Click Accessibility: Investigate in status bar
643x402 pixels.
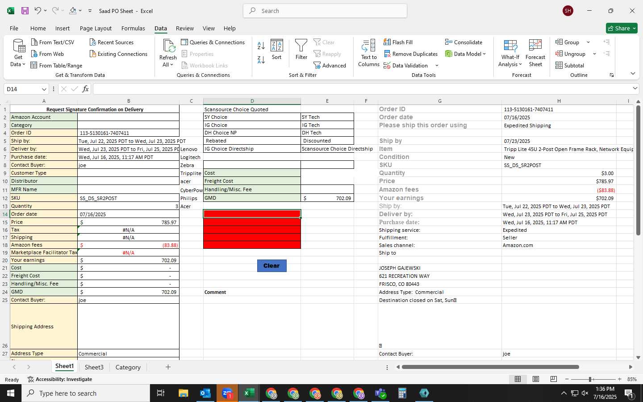point(59,379)
